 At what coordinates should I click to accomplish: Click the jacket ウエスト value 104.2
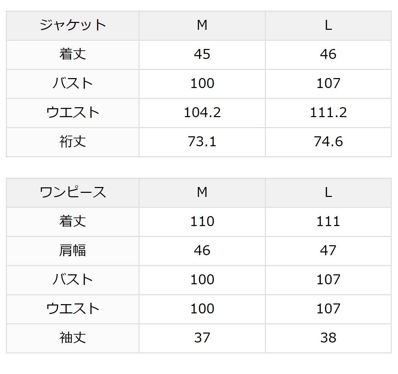pyautogui.click(x=202, y=113)
